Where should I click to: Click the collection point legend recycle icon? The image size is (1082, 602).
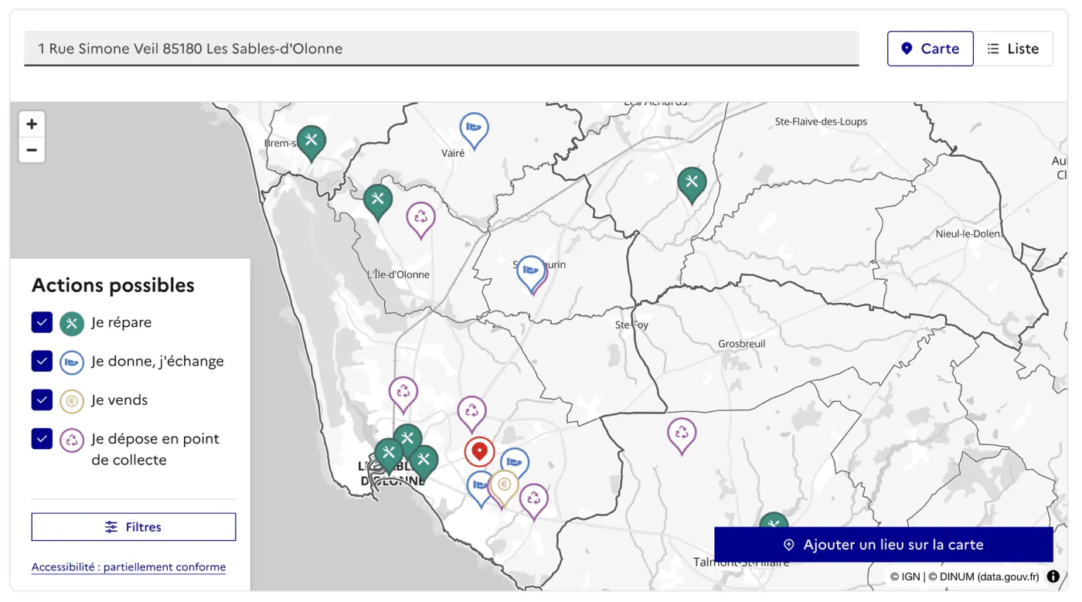tap(72, 440)
